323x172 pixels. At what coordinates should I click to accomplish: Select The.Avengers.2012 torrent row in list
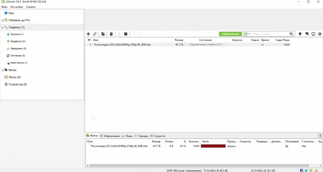(188, 44)
